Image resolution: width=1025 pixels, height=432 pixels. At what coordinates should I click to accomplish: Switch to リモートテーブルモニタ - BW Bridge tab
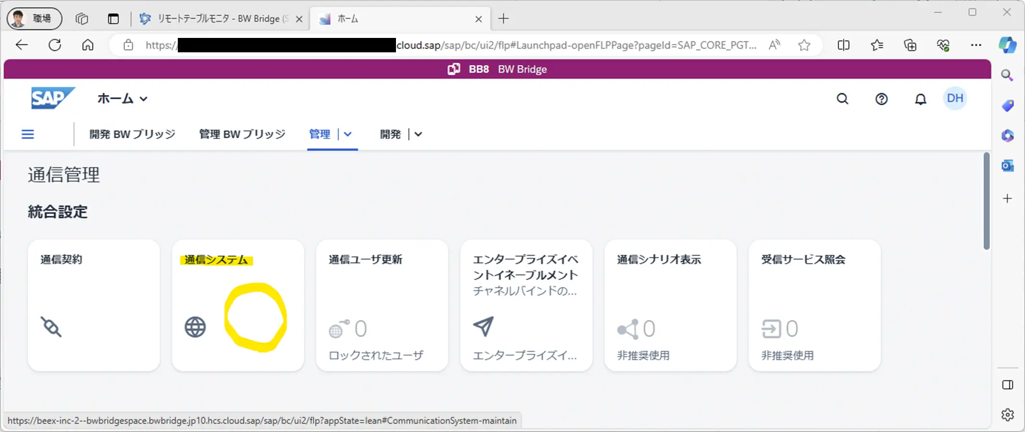click(x=220, y=19)
